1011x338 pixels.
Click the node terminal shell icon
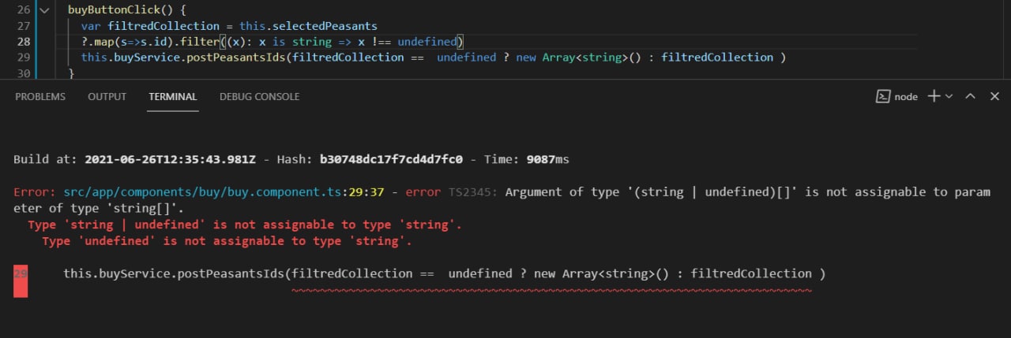883,96
